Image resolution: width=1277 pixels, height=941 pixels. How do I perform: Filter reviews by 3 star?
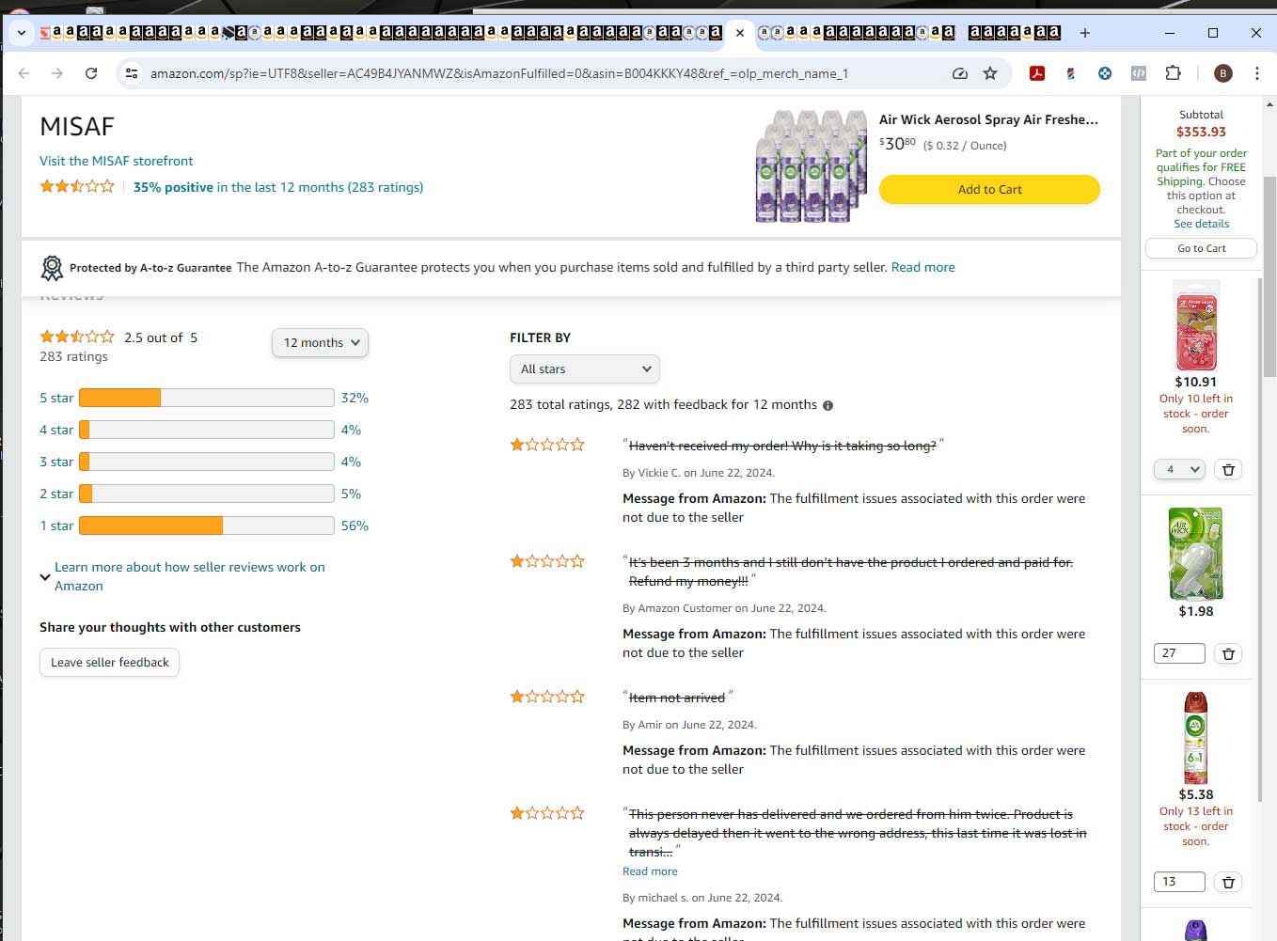56,462
